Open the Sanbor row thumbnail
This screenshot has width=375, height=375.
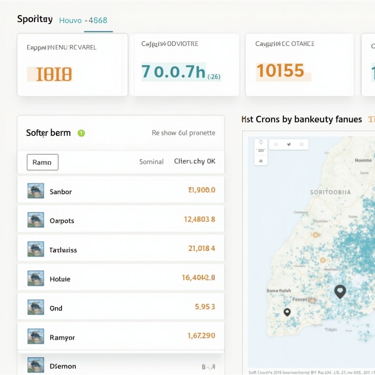tap(36, 191)
